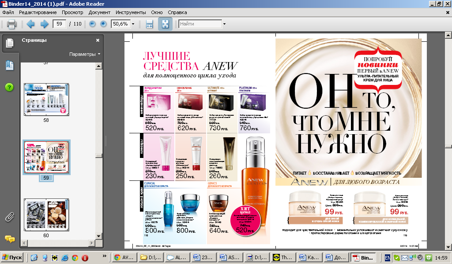
Task: Open the Редактирование menu
Action: (38, 12)
